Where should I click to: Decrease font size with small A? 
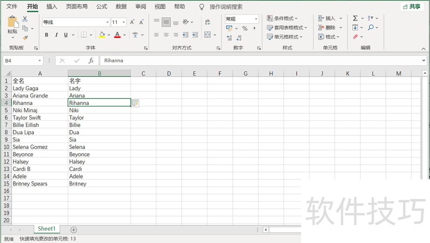[x=141, y=22]
